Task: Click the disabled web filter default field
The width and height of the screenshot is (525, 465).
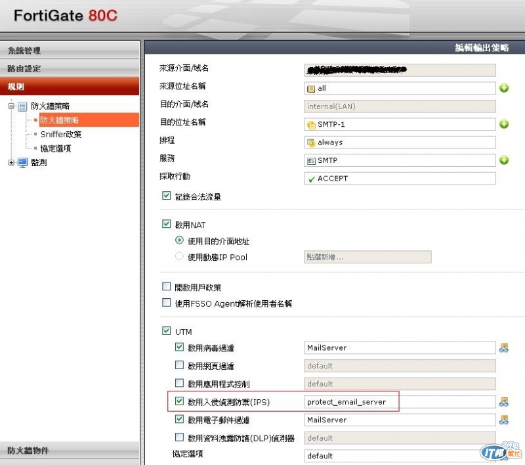Action: coord(400,366)
